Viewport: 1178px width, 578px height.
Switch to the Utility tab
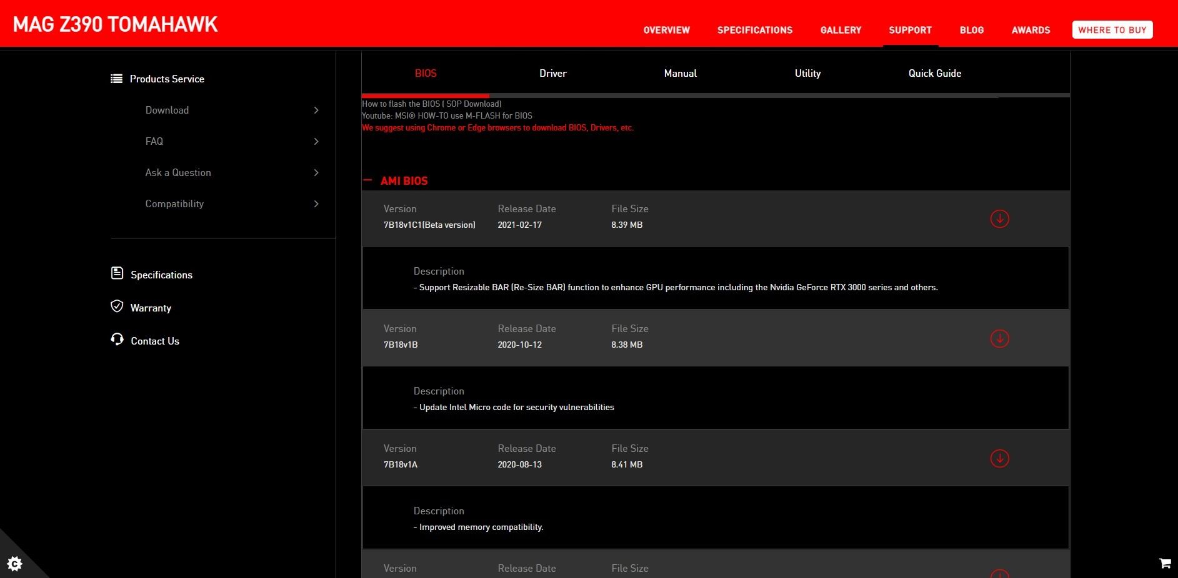pyautogui.click(x=807, y=74)
